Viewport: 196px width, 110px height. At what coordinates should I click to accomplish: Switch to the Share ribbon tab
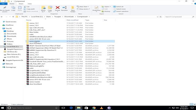pyautogui.click(x=21, y=4)
